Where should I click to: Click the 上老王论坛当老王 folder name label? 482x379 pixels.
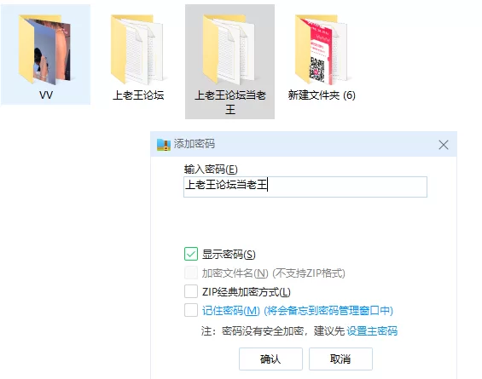[230, 102]
